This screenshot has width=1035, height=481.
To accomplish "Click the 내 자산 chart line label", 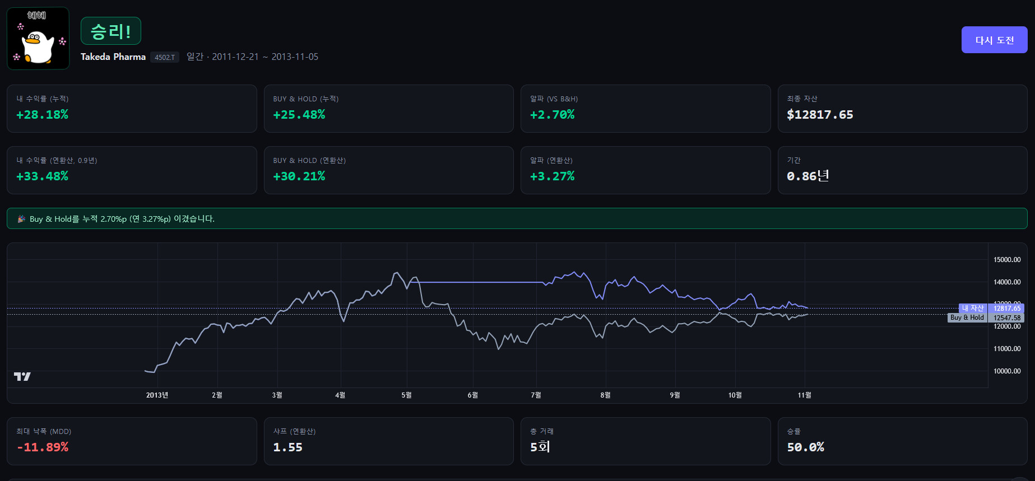I will click(973, 308).
